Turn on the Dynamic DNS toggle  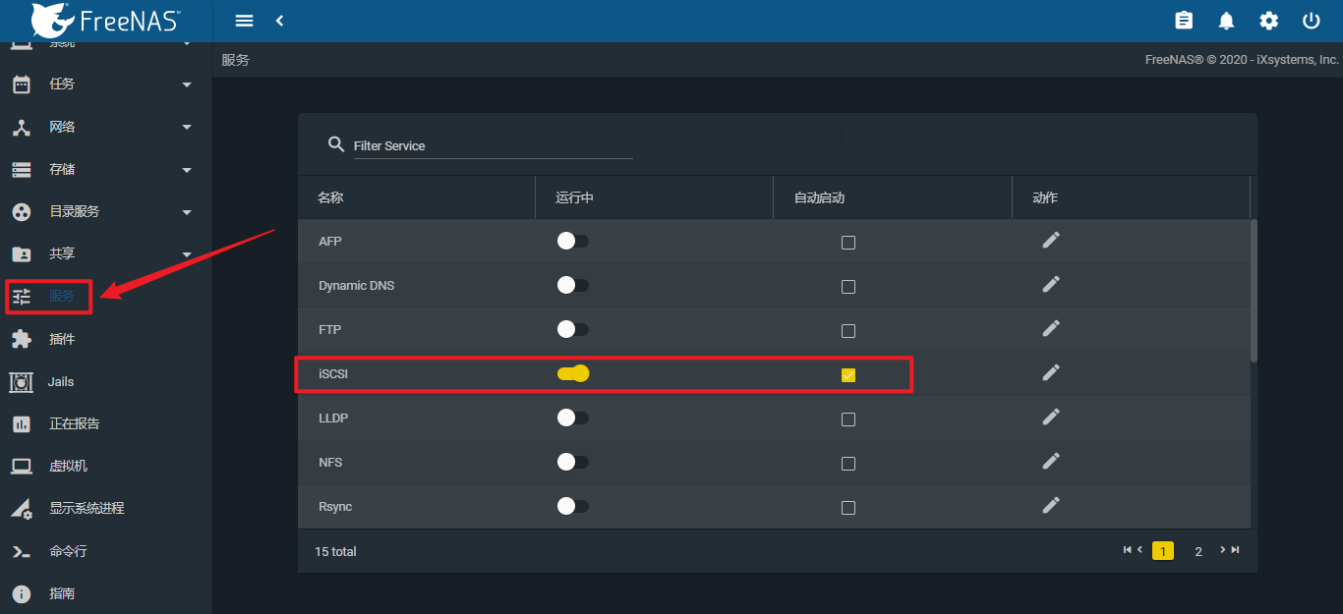[572, 285]
